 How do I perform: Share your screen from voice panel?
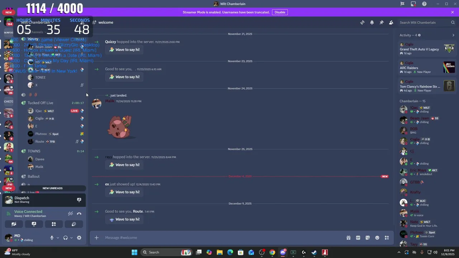click(34, 224)
